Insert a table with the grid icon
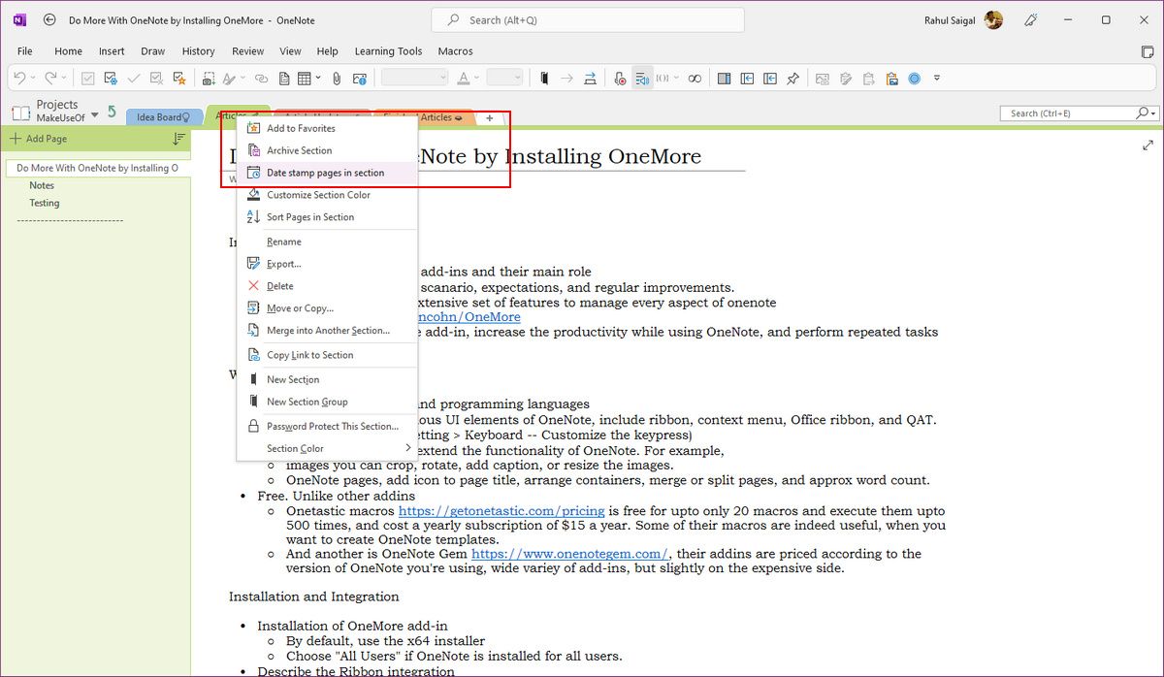This screenshot has height=677, width=1164. click(304, 79)
